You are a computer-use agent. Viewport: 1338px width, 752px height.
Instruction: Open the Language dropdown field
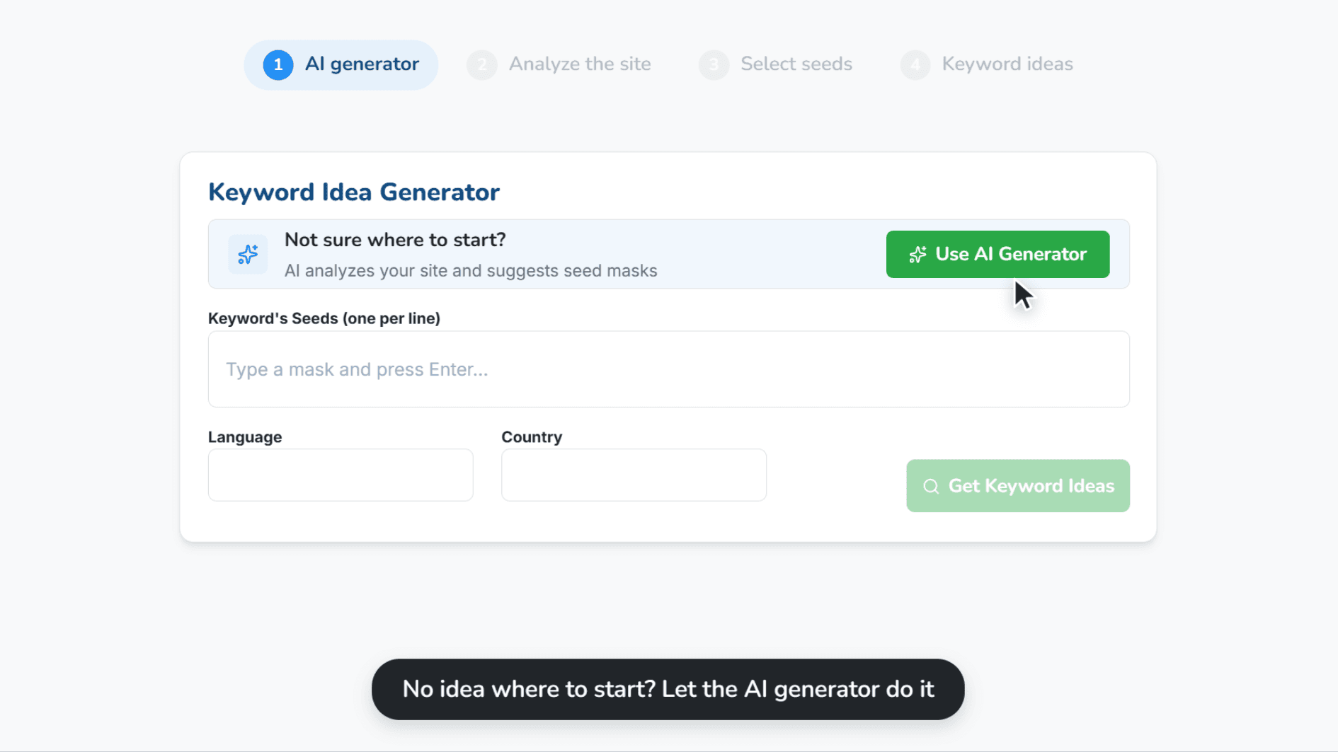[341, 475]
